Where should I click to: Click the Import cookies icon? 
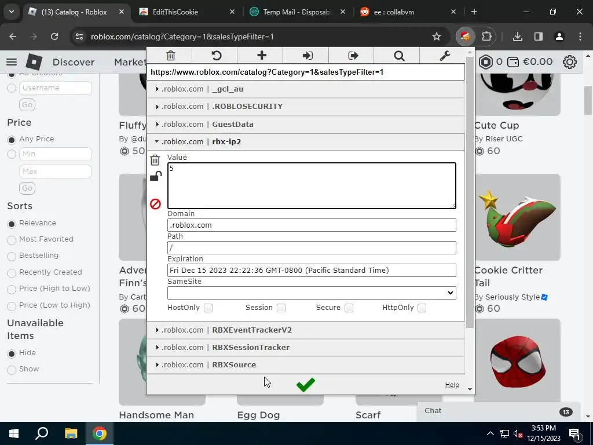click(308, 56)
